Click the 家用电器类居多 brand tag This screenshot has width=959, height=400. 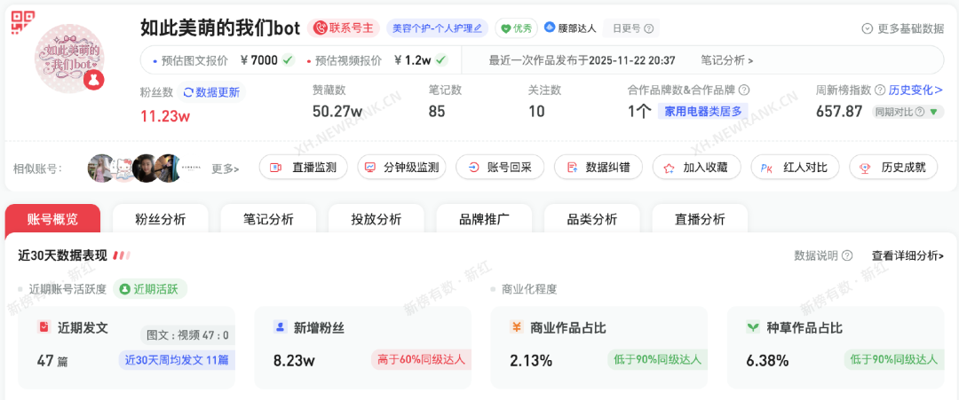coord(702,112)
